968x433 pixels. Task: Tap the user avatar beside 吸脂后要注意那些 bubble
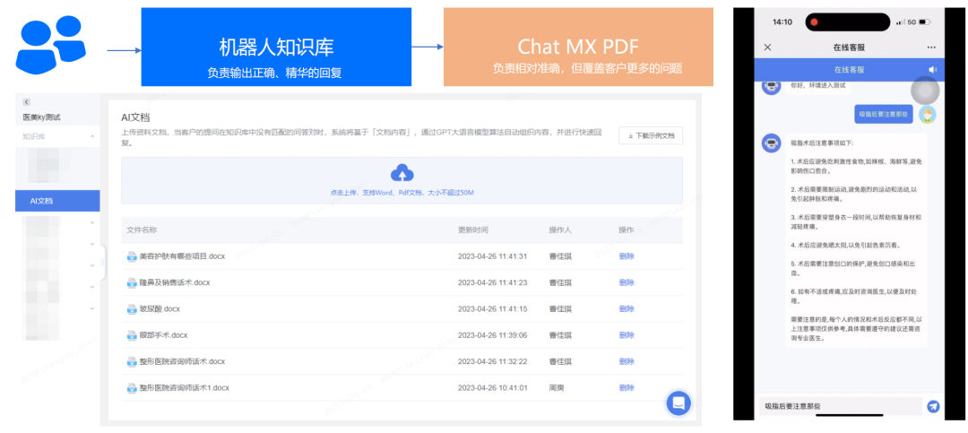[928, 114]
